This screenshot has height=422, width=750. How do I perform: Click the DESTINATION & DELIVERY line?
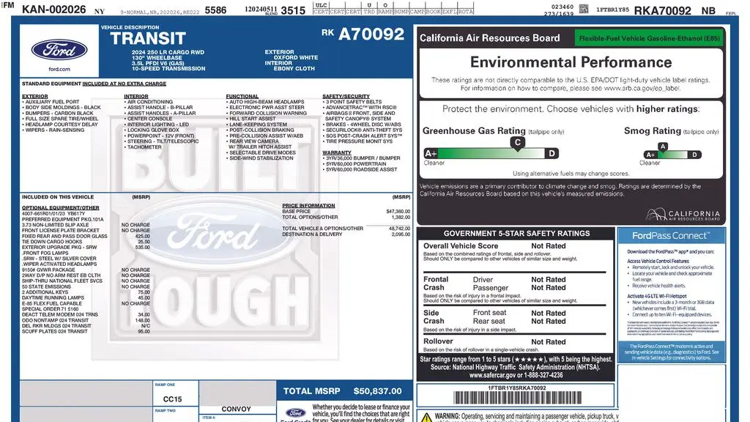346,234
